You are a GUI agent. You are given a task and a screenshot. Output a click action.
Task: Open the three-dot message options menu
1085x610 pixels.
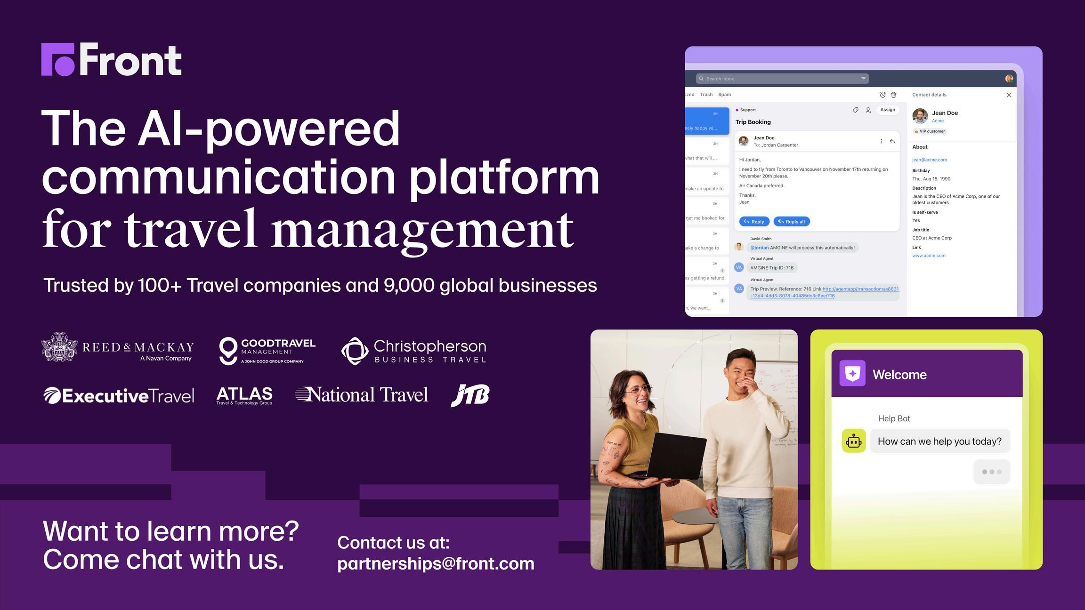881,141
